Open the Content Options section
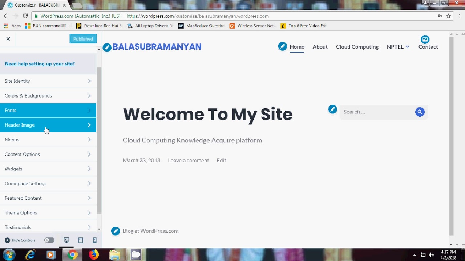 48,154
